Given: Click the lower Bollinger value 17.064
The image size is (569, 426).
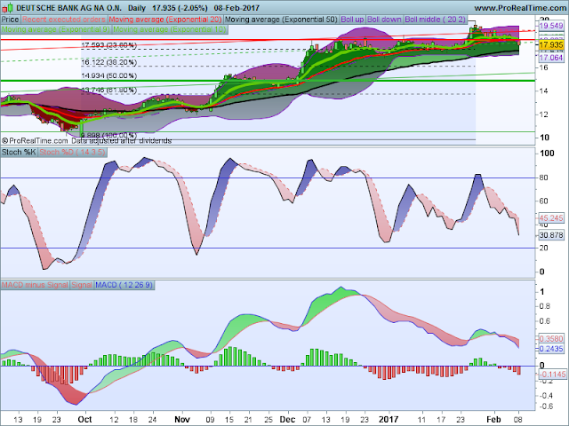Looking at the screenshot, I should click(x=551, y=58).
